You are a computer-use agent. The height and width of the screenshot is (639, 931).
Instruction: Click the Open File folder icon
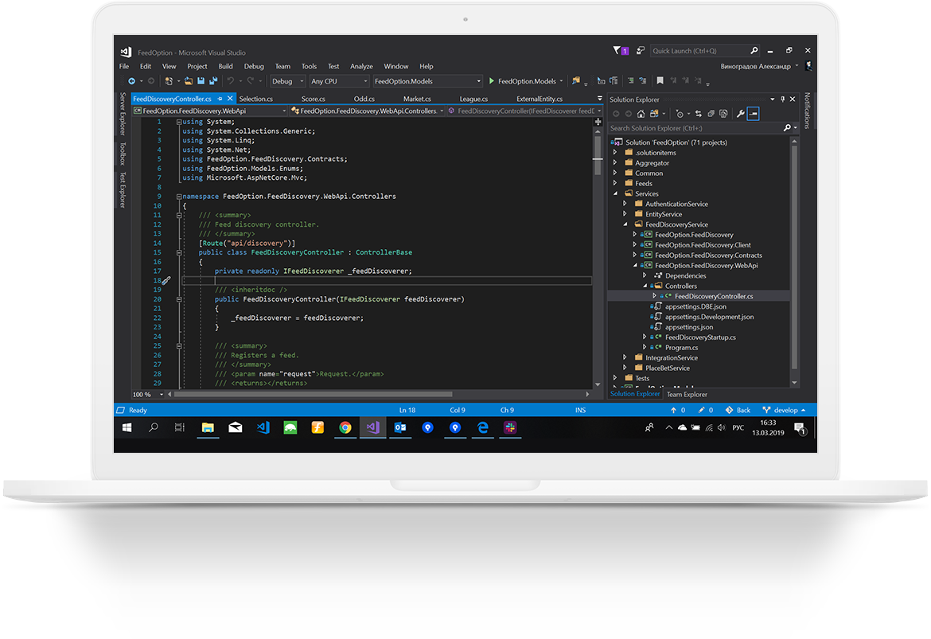(189, 81)
